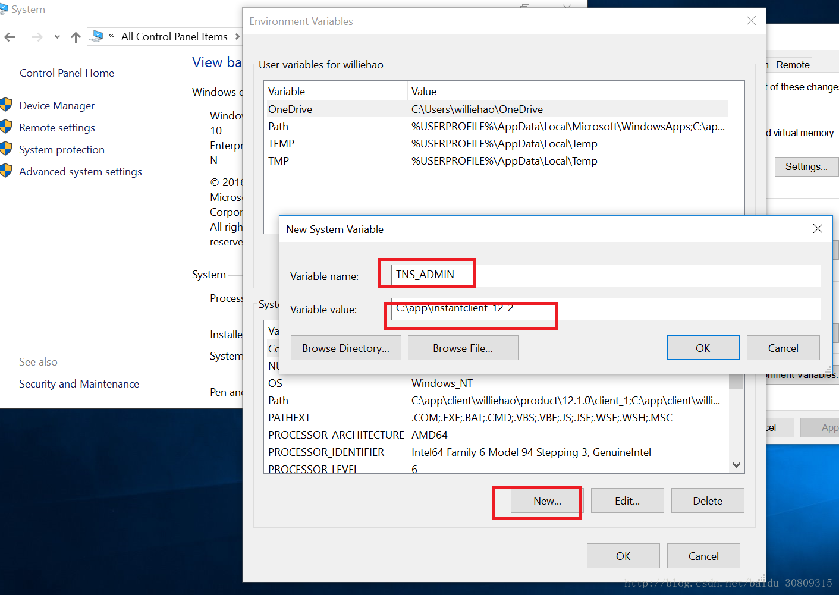The image size is (839, 595).
Task: Click the back arrow in System window
Action: click(10, 37)
